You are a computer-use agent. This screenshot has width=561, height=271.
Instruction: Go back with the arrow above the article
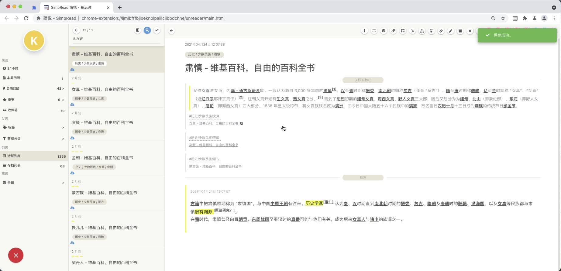coord(171,31)
